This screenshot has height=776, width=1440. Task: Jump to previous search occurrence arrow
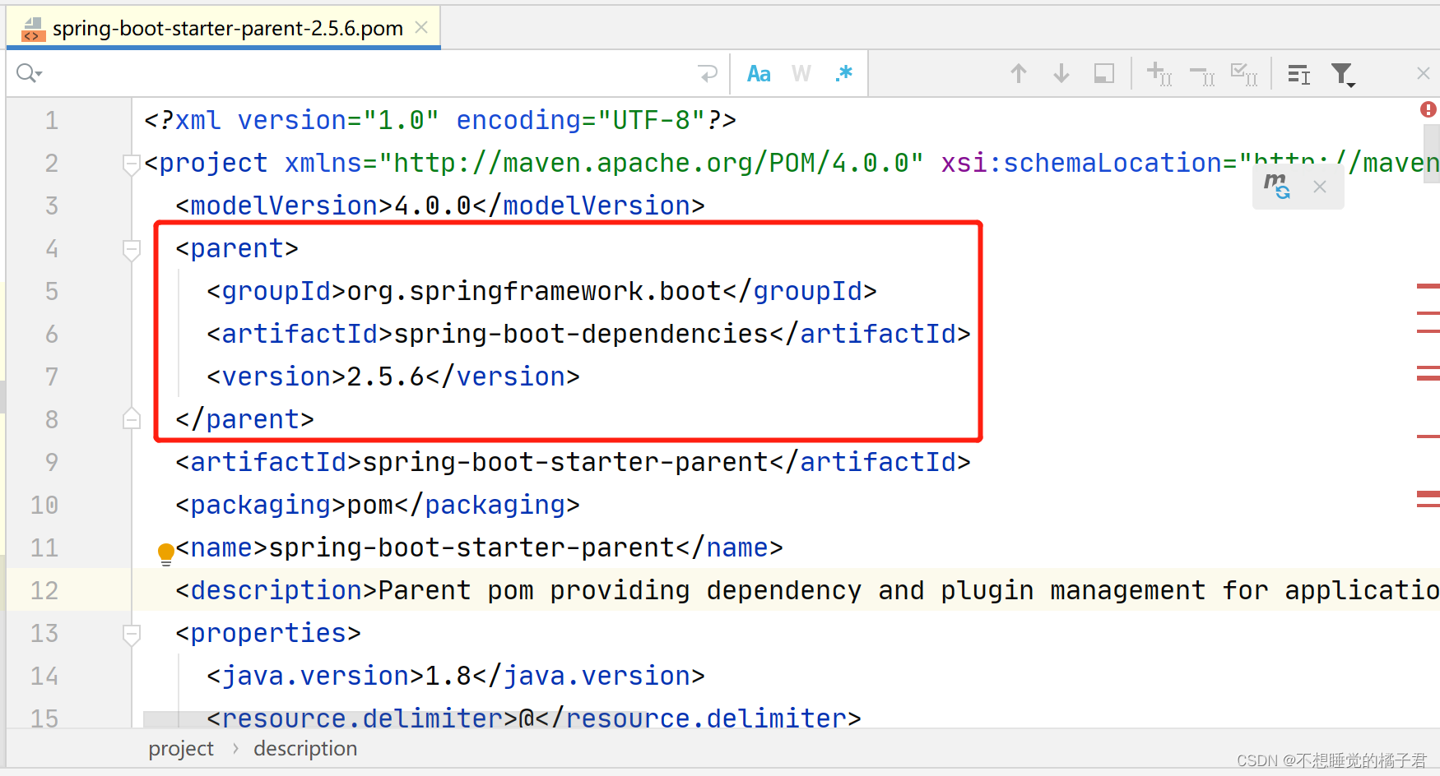coord(1019,73)
